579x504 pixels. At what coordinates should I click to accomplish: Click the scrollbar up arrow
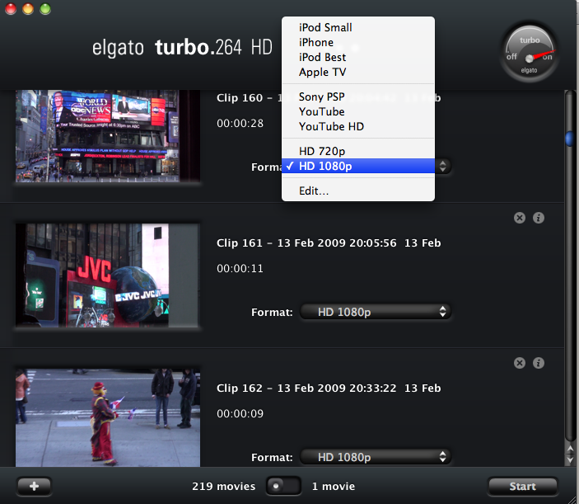tap(570, 449)
